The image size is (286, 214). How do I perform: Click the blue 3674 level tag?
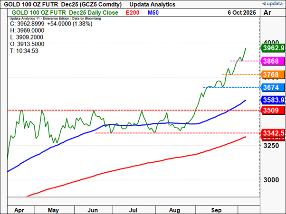coord(273,87)
